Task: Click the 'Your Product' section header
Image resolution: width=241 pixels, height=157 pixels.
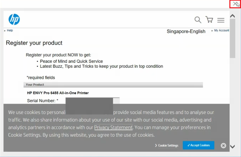Action: pyautogui.click(x=113, y=85)
